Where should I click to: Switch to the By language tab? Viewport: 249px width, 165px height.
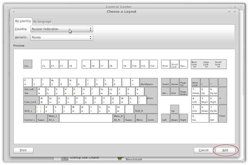point(42,21)
